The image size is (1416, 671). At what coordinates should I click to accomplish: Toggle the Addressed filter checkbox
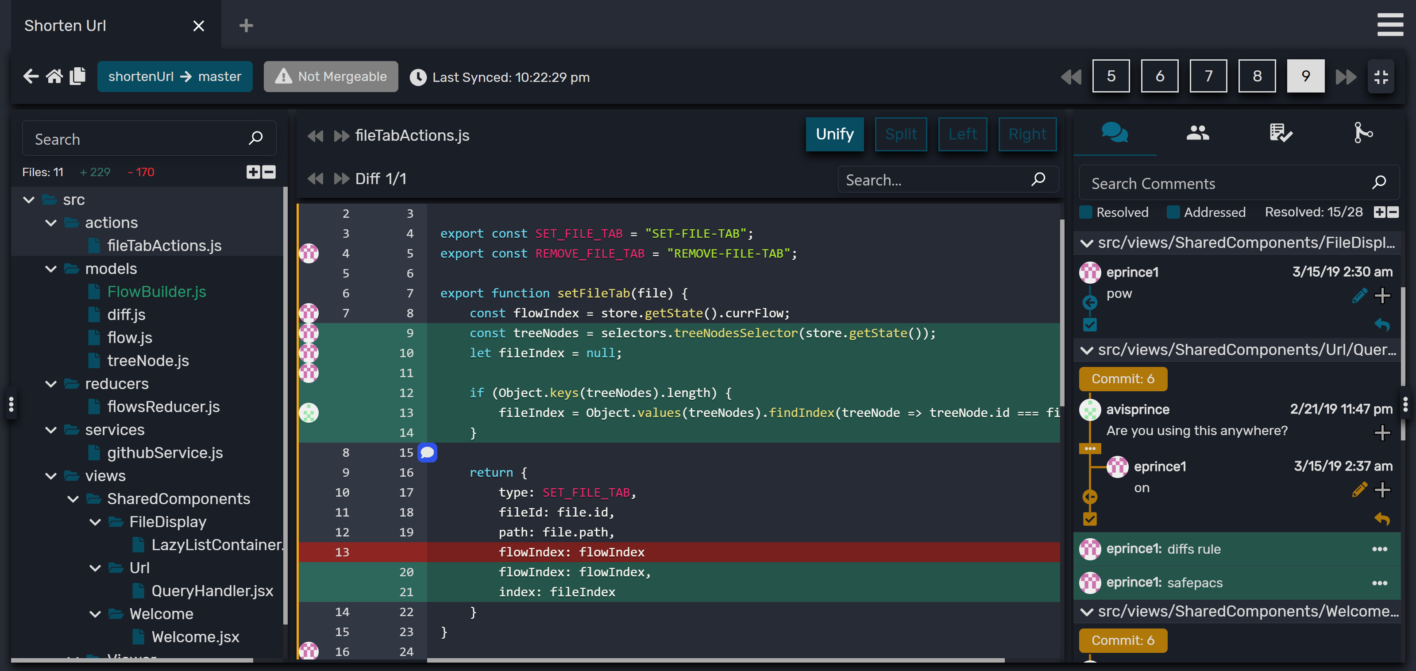point(1173,212)
